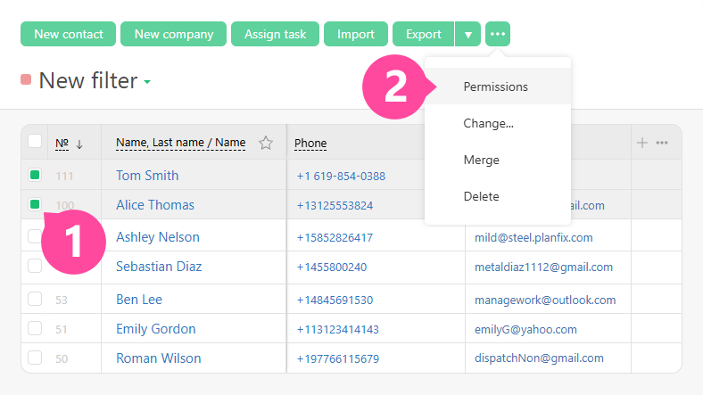Screen dimensions: 703x395
Task: Open the column options dots in table header
Action: (x=662, y=143)
